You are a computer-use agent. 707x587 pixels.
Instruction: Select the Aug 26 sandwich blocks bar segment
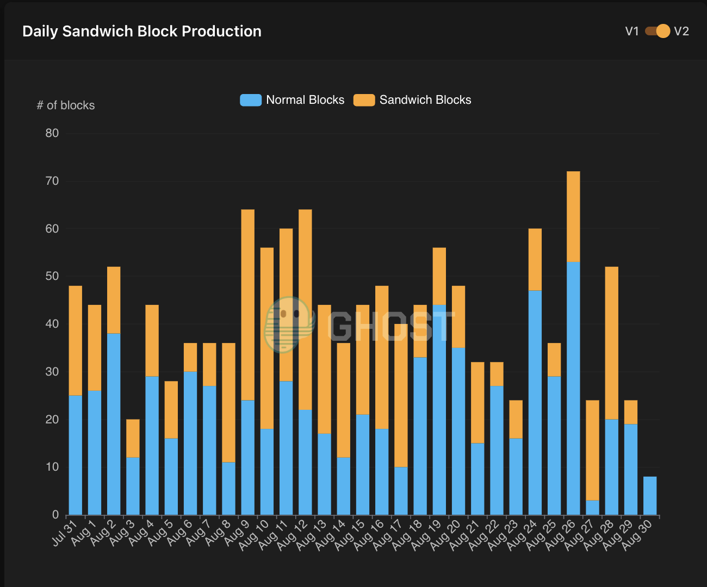[x=573, y=216]
